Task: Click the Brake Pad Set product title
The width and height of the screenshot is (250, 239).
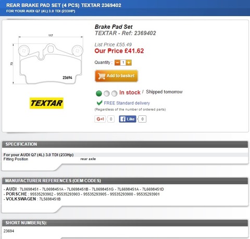Action: pyautogui.click(x=114, y=27)
